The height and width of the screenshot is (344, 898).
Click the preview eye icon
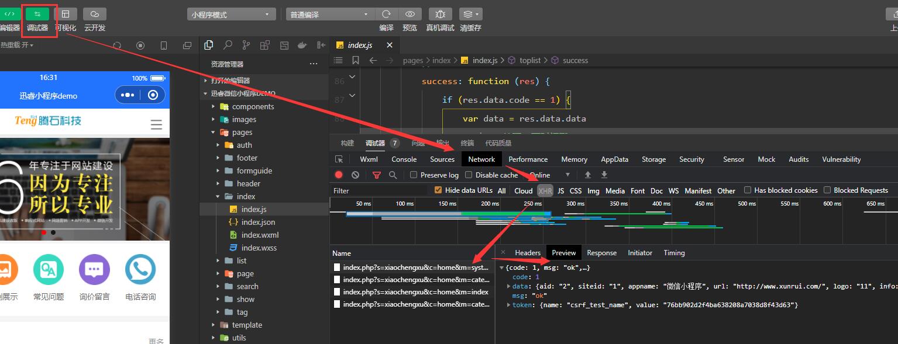(410, 14)
